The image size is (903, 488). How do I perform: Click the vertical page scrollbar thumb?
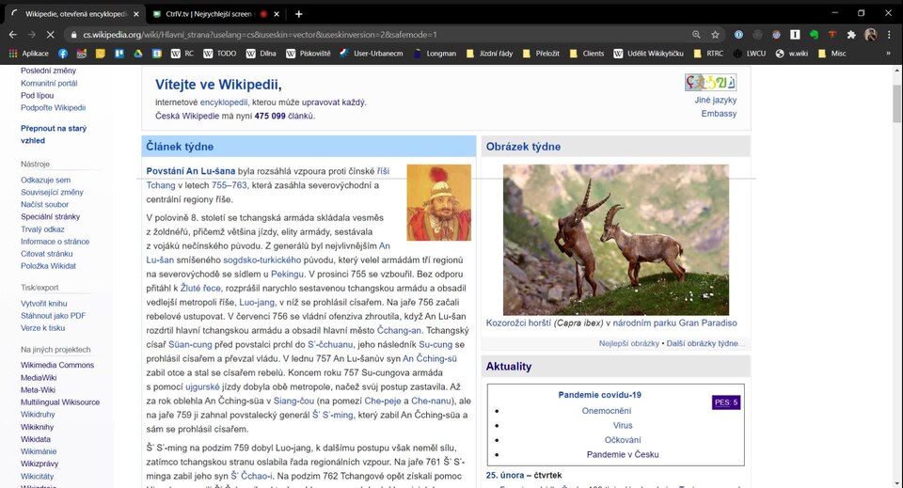(896, 103)
